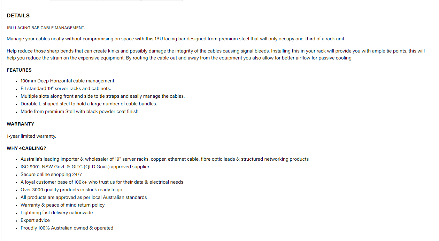
Task: Click the "Secure online shopping 24/7" bullet
Action: pos(51,174)
